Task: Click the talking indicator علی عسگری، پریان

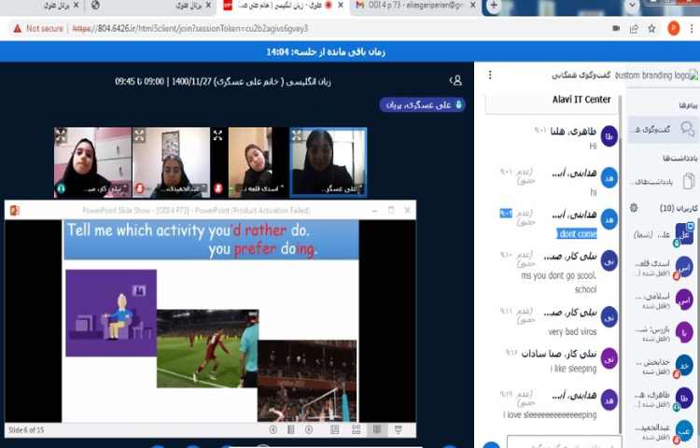Action: click(422, 105)
